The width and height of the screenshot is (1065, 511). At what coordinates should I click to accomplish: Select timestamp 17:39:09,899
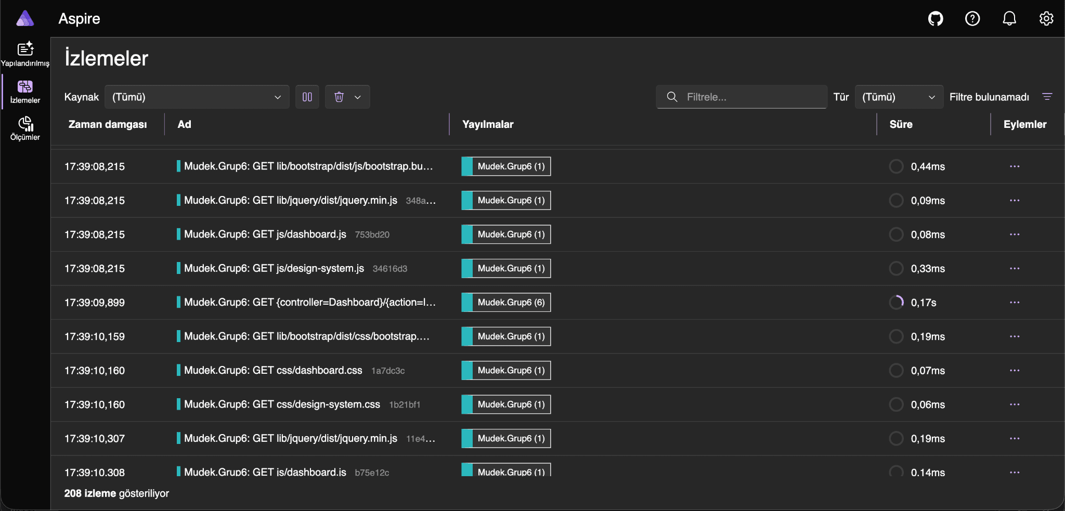click(95, 303)
